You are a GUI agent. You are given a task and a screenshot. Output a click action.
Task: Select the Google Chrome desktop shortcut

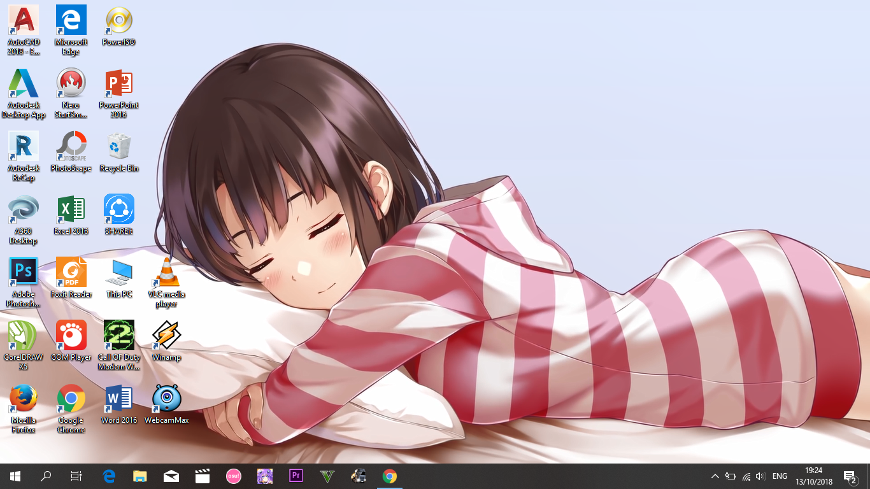[x=71, y=408]
